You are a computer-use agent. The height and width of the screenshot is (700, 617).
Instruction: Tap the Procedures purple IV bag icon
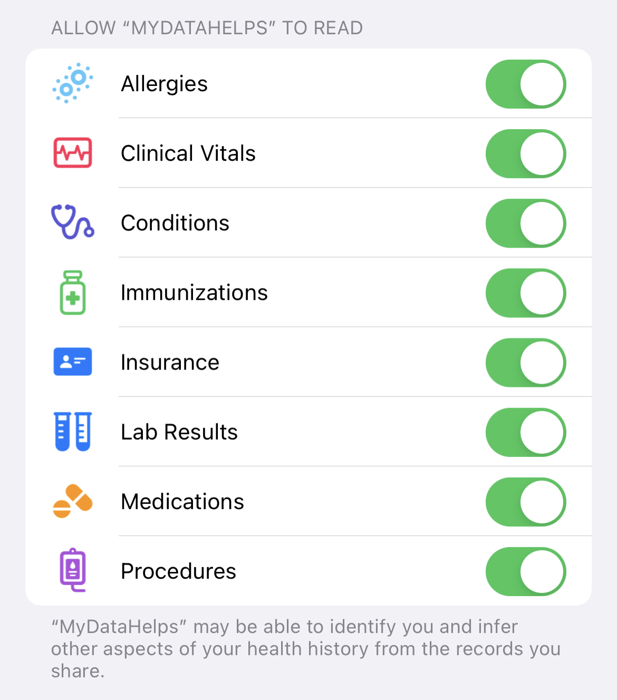click(x=73, y=570)
